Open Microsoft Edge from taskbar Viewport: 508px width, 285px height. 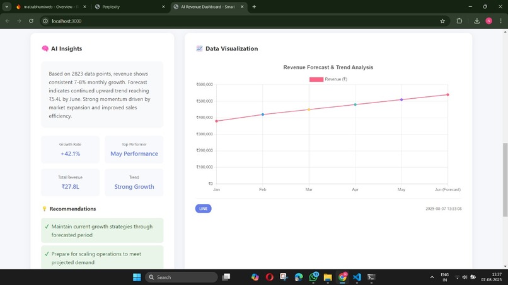[x=299, y=277]
